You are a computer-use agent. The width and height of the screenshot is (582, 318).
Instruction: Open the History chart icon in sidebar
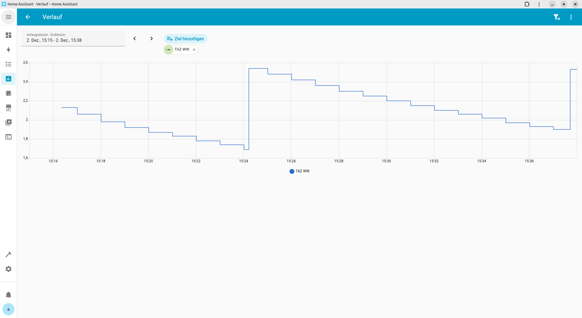[x=8, y=79]
